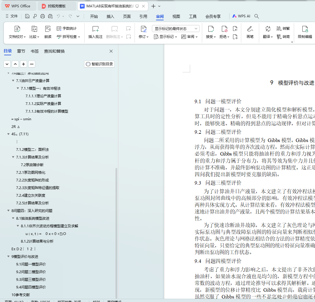The width and height of the screenshot is (315, 302).
Task: Switch to the 页面 ribbon tab
Action: click(x=127, y=16)
